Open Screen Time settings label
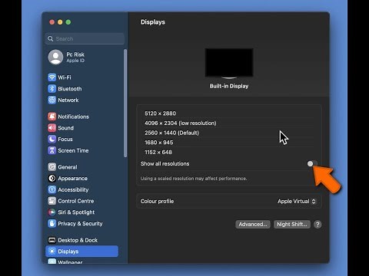This screenshot has height=276, width=369. pyautogui.click(x=73, y=150)
